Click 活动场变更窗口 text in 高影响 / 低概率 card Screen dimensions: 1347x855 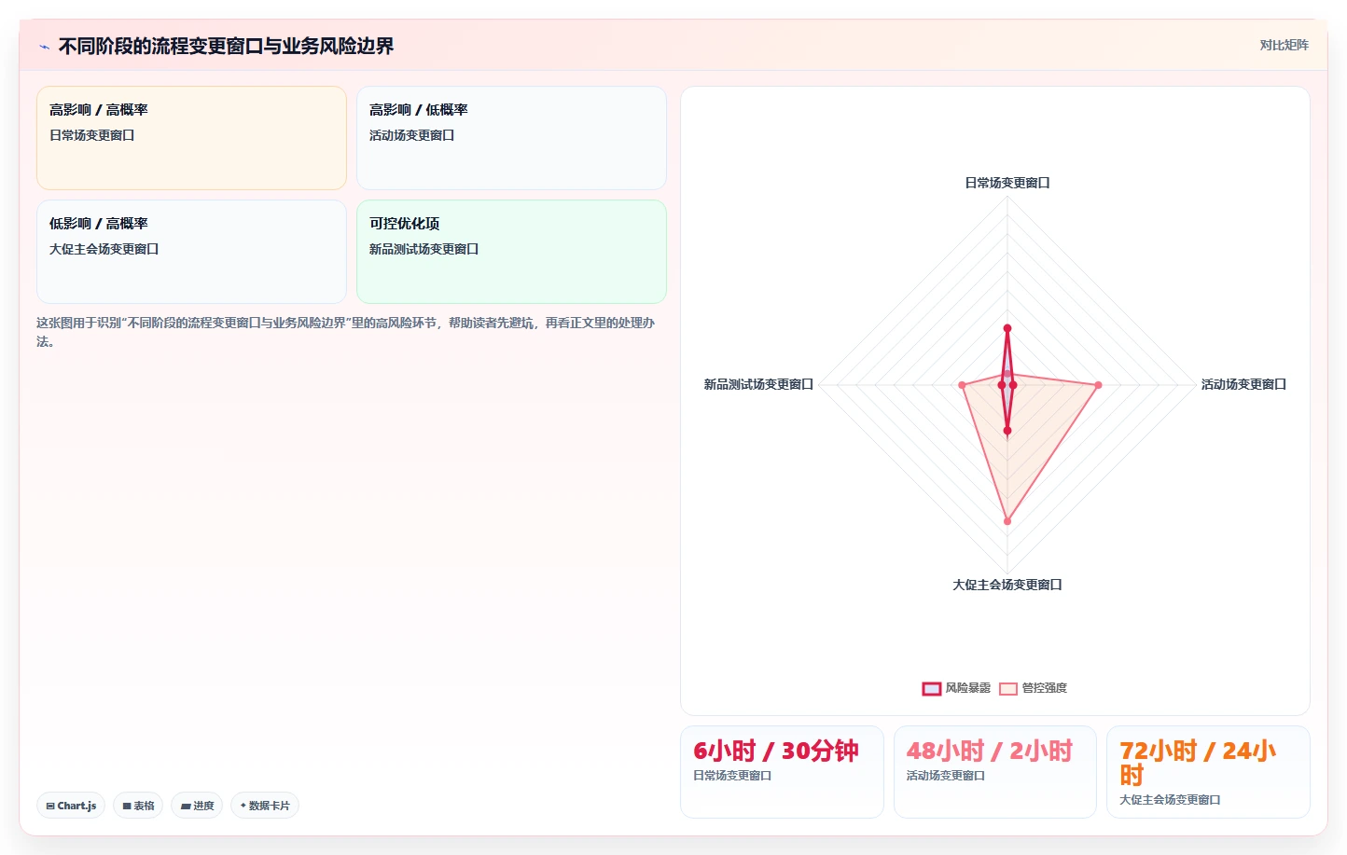411,135
